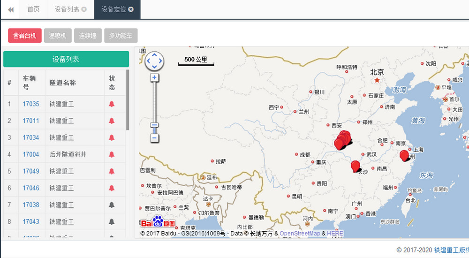Select the 多功能车 device type
469x258 pixels.
pos(121,36)
